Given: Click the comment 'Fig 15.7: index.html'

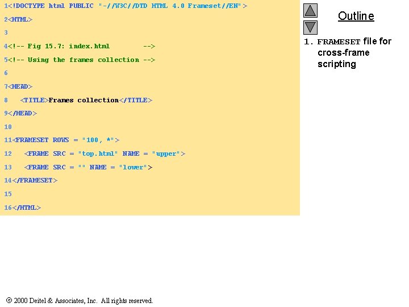Looking at the screenshot, I should 81,46.
